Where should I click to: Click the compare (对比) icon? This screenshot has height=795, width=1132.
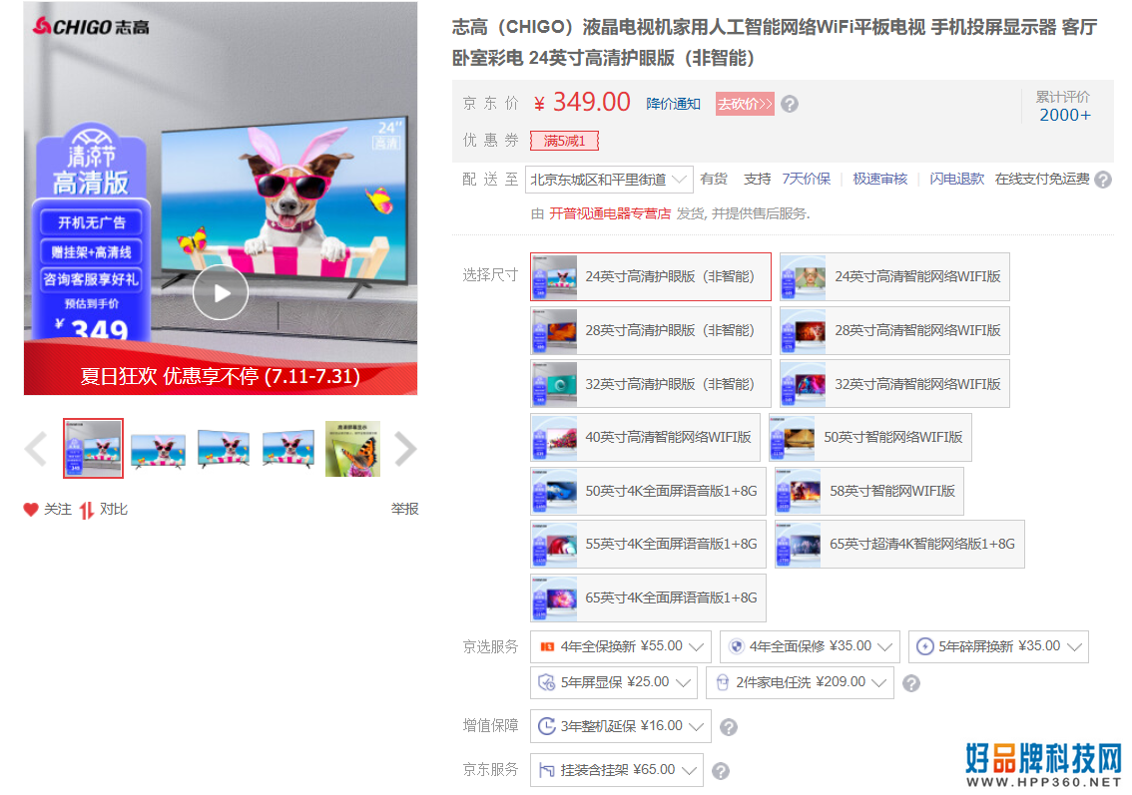point(87,510)
